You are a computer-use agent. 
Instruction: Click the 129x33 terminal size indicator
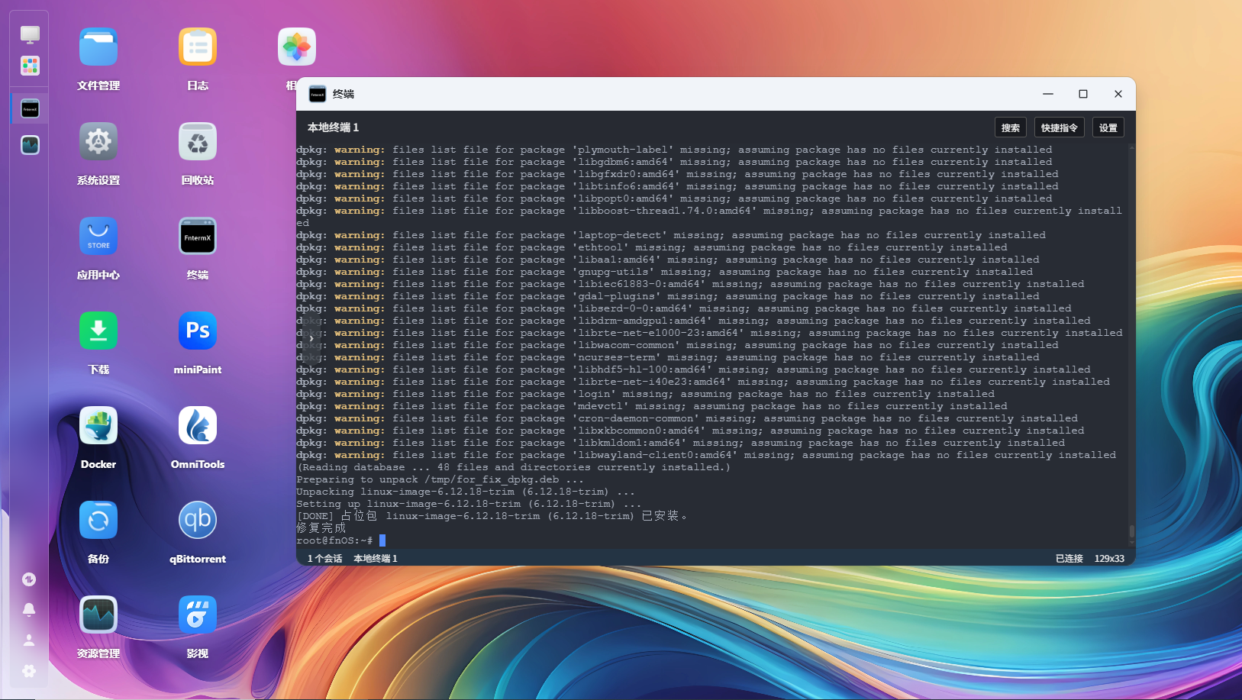pos(1109,559)
